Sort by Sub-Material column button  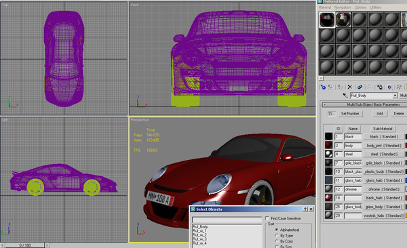[383, 129]
